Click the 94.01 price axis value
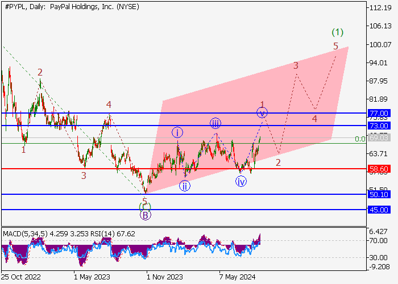Screen dimensions: 398x284 point(379,62)
